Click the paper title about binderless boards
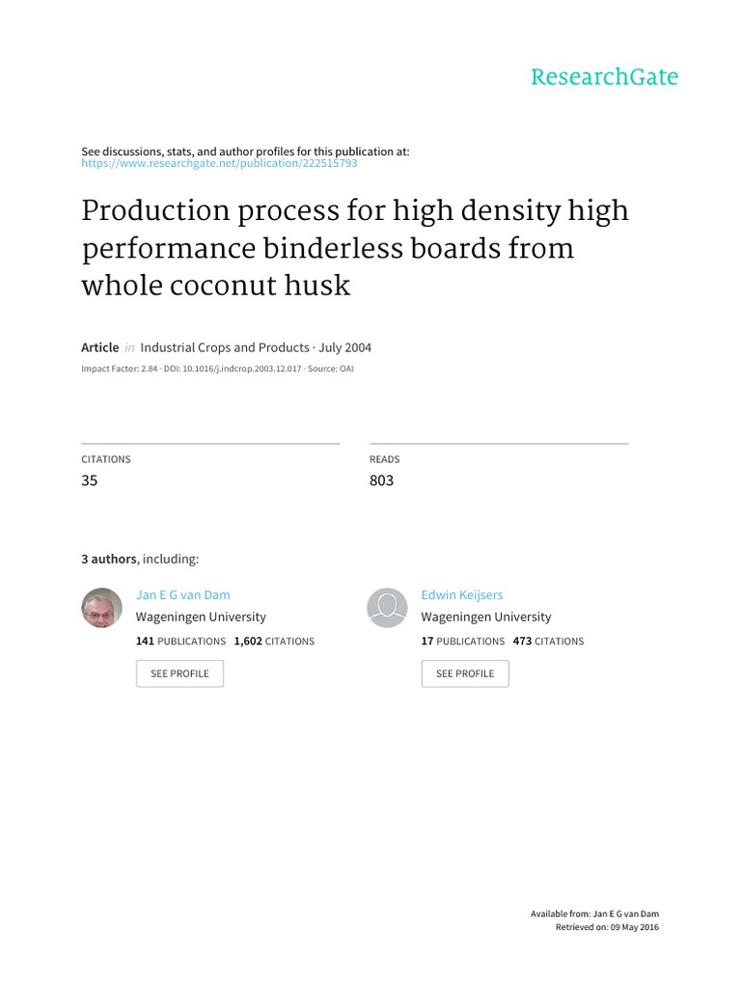 (x=354, y=248)
